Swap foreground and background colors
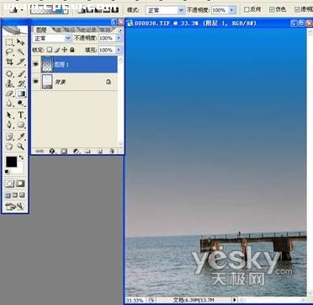 (21, 158)
